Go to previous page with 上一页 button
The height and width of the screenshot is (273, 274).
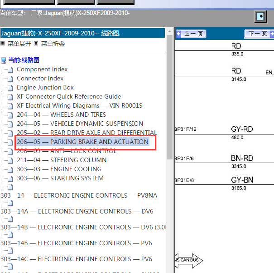[x=191, y=34]
